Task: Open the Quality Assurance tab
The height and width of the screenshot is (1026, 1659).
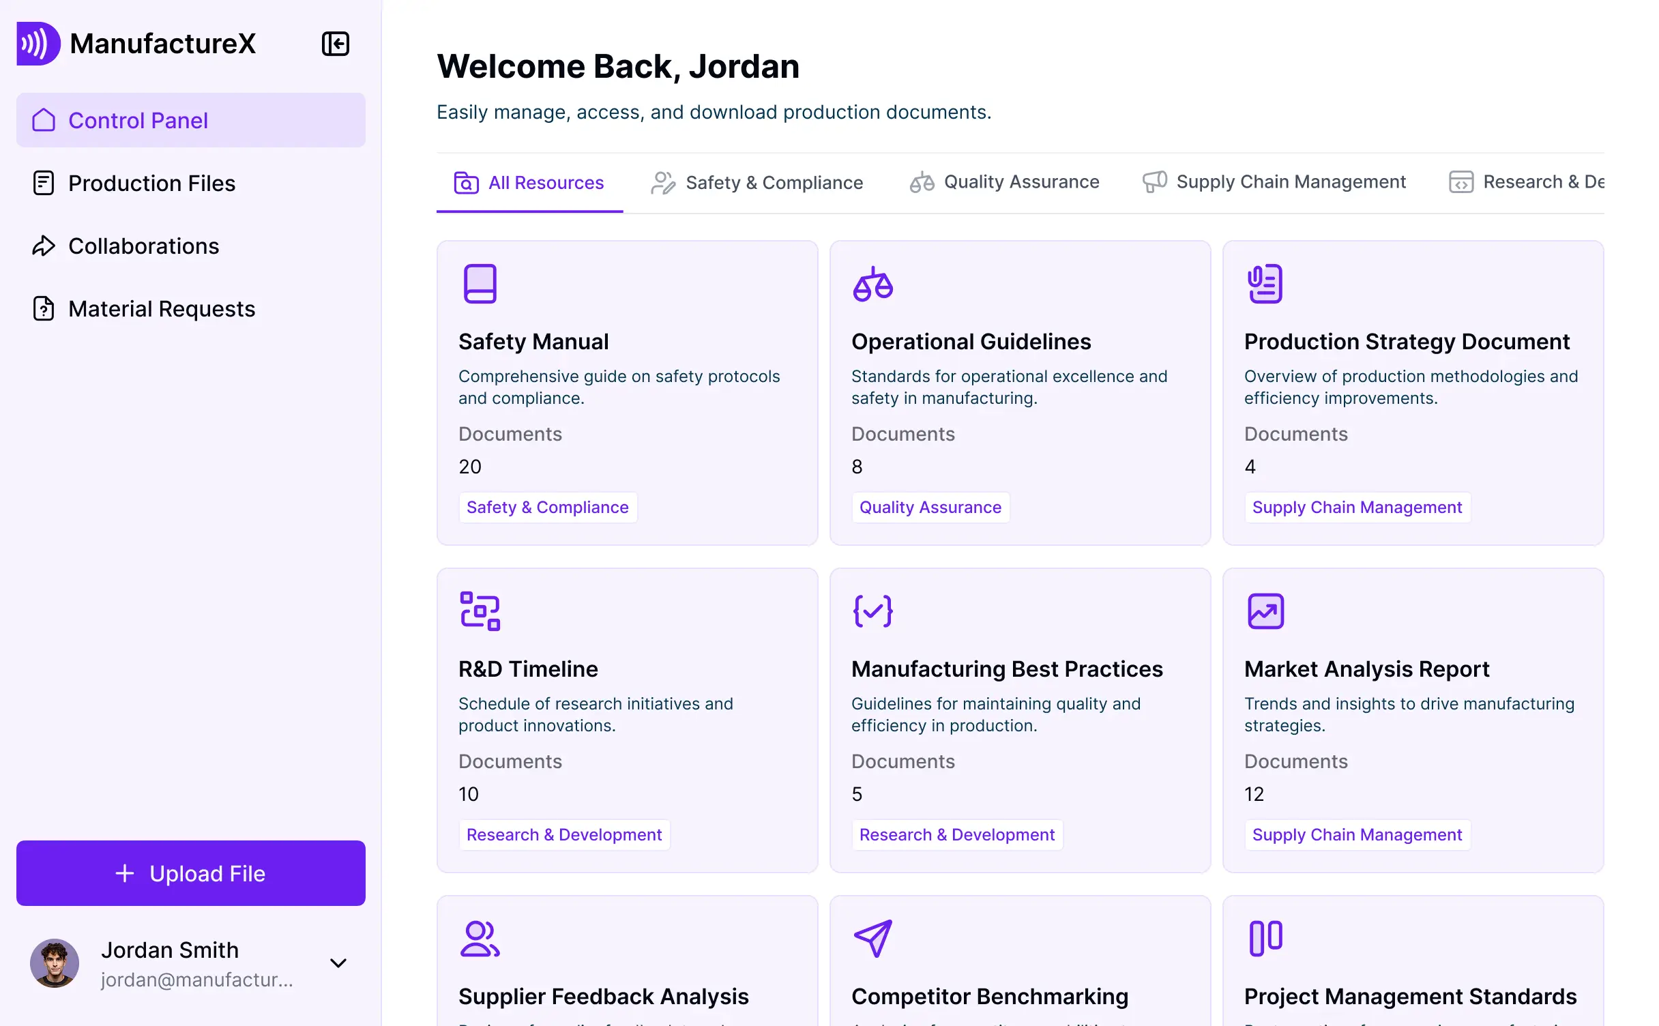Action: click(x=1004, y=182)
